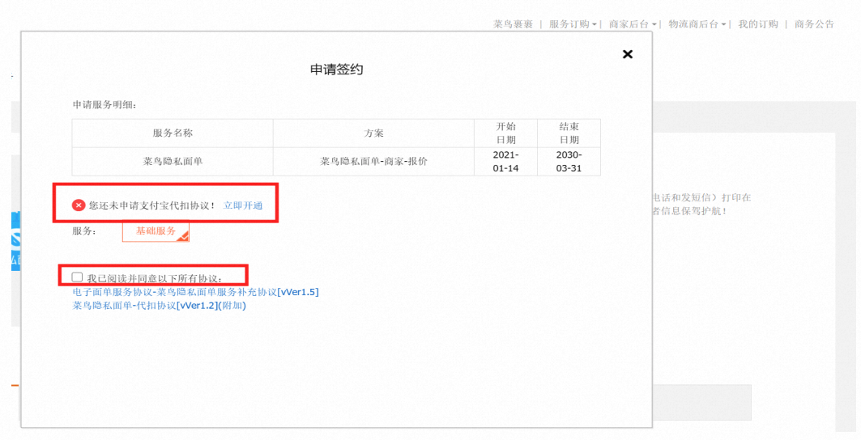Click the red error icon beside 您还未申请支付宝代扣协议
Image resolution: width=861 pixels, height=440 pixels.
pyautogui.click(x=79, y=205)
